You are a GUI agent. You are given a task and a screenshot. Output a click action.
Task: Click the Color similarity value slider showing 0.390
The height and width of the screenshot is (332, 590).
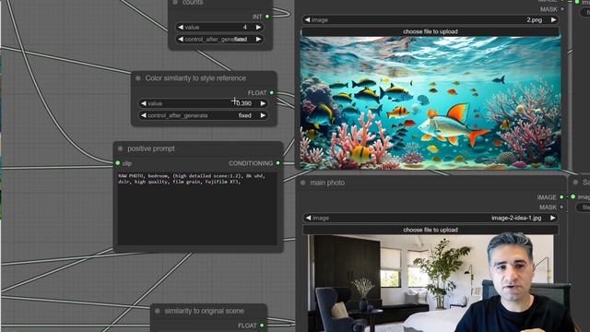pyautogui.click(x=203, y=103)
